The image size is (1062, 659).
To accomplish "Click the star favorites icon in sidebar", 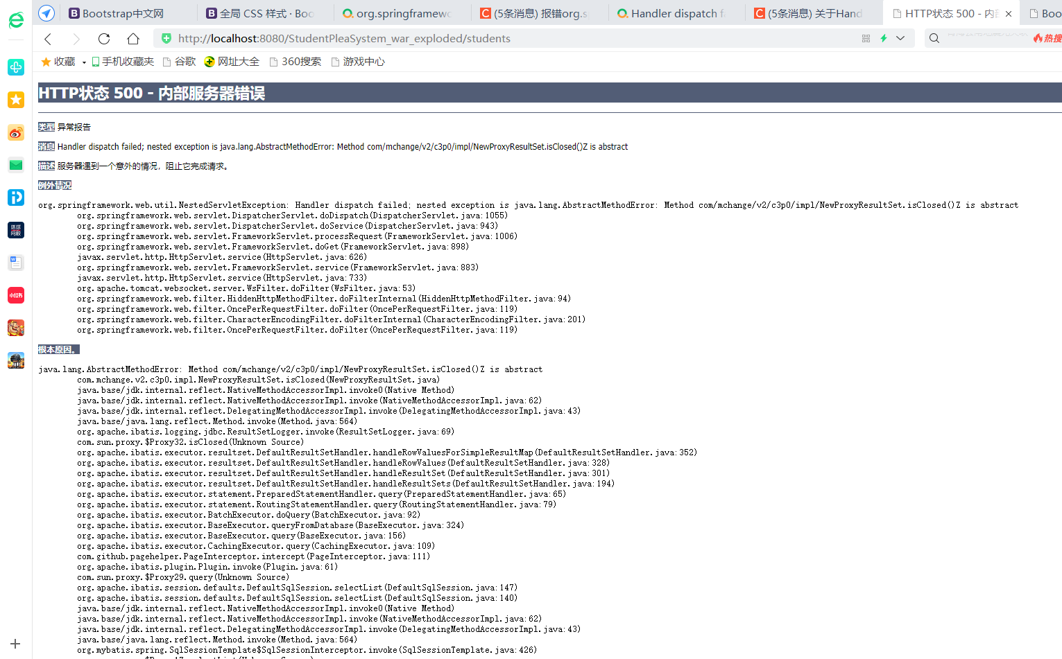I will [15, 100].
